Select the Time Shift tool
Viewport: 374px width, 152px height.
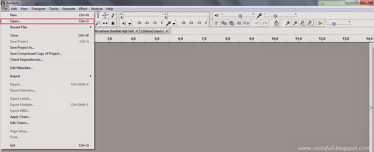pyautogui.click(x=105, y=23)
